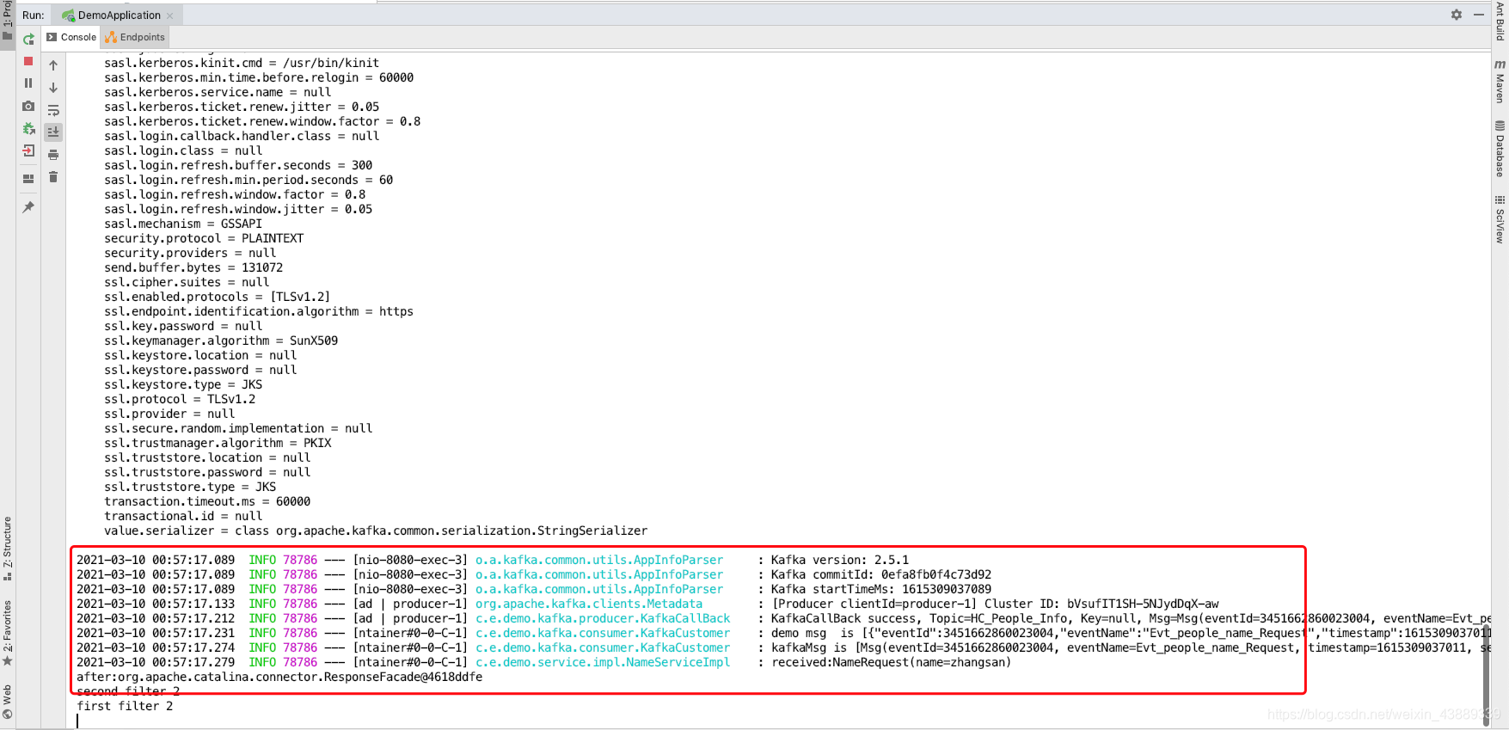Open the KafkaCustomer link on the kafkaMsg line
Screen dimensions: 1509x730
[x=603, y=647]
